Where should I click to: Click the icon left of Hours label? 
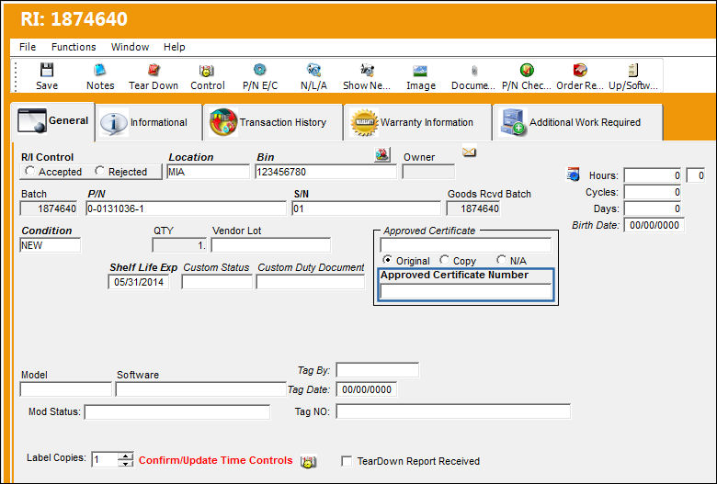pos(573,174)
